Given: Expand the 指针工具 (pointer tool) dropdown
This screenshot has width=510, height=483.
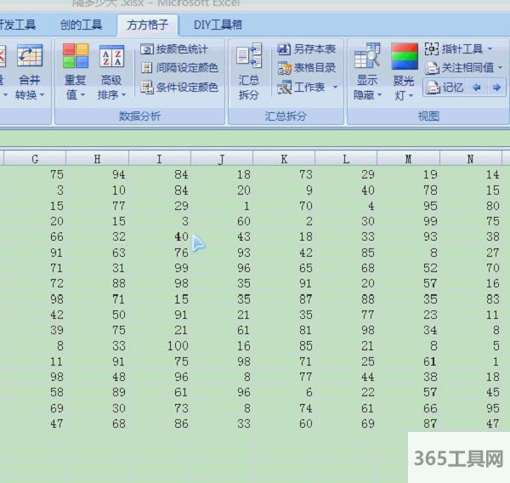Looking at the screenshot, I should [x=490, y=49].
